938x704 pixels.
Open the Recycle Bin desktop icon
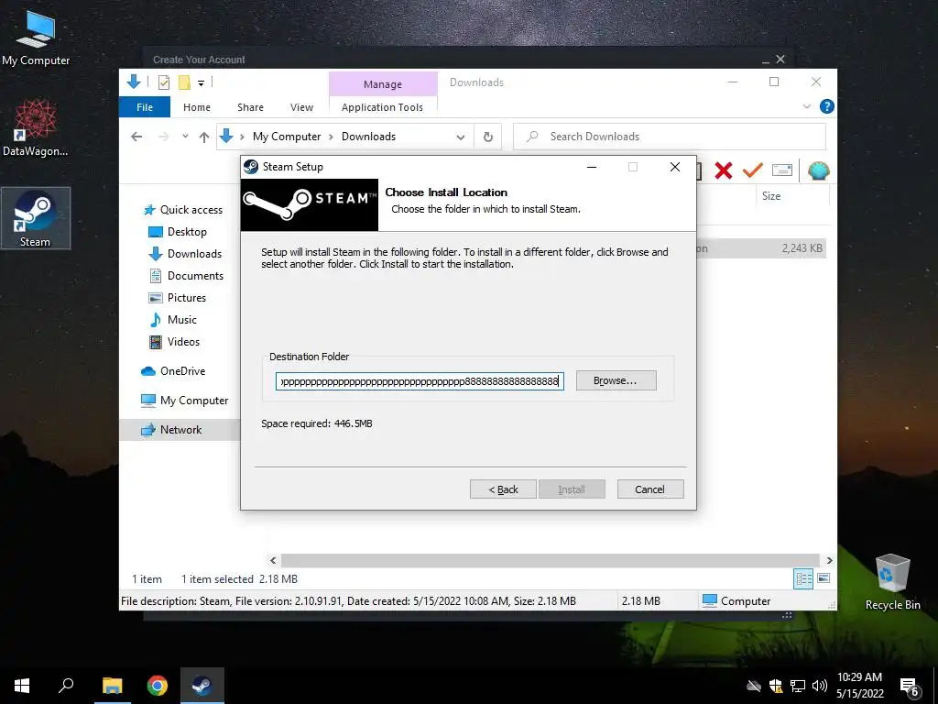(x=892, y=582)
